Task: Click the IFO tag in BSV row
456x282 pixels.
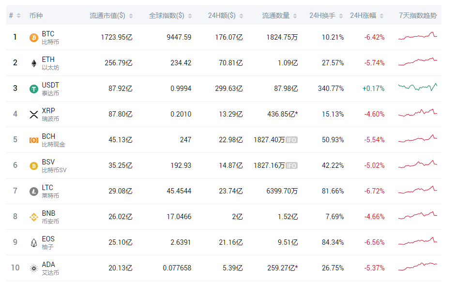Action: (x=291, y=166)
